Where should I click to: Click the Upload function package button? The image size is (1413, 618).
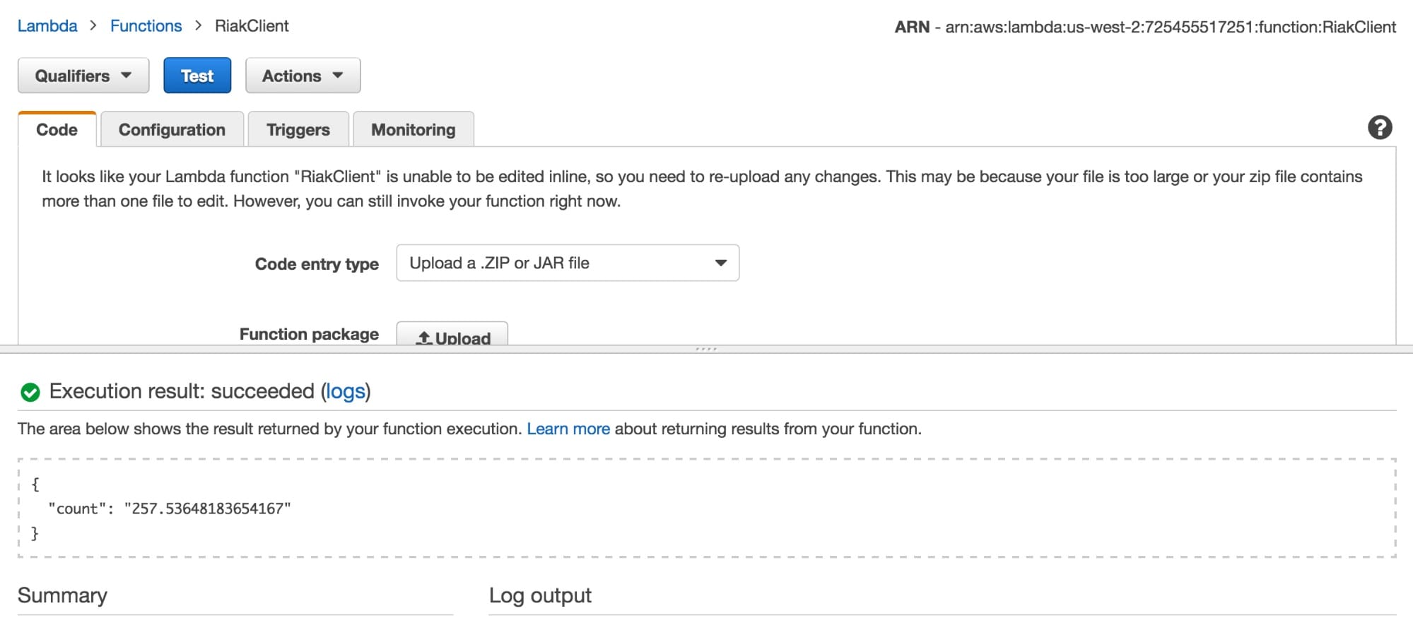[452, 335]
